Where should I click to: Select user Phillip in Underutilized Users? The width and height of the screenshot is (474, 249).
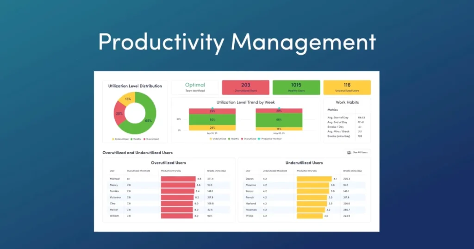(249, 216)
